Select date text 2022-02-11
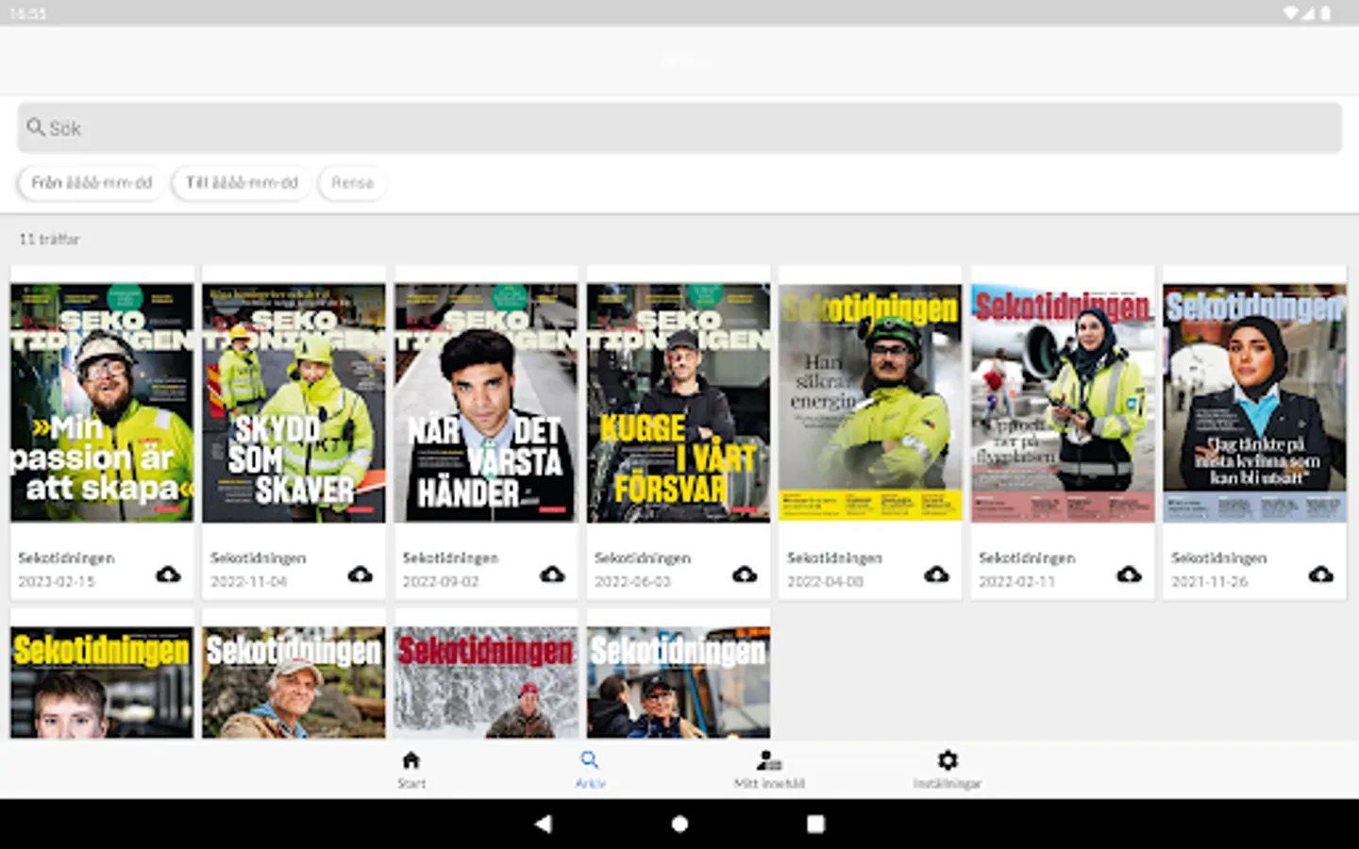Viewport: 1359px width, 849px height. (1016, 582)
